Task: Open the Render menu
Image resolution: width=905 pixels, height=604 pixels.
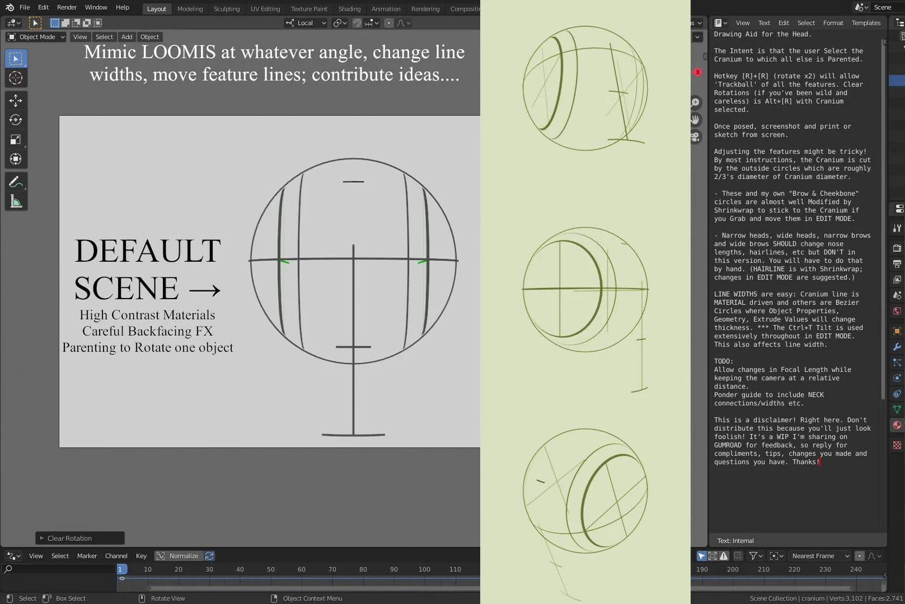Action: coord(67,7)
